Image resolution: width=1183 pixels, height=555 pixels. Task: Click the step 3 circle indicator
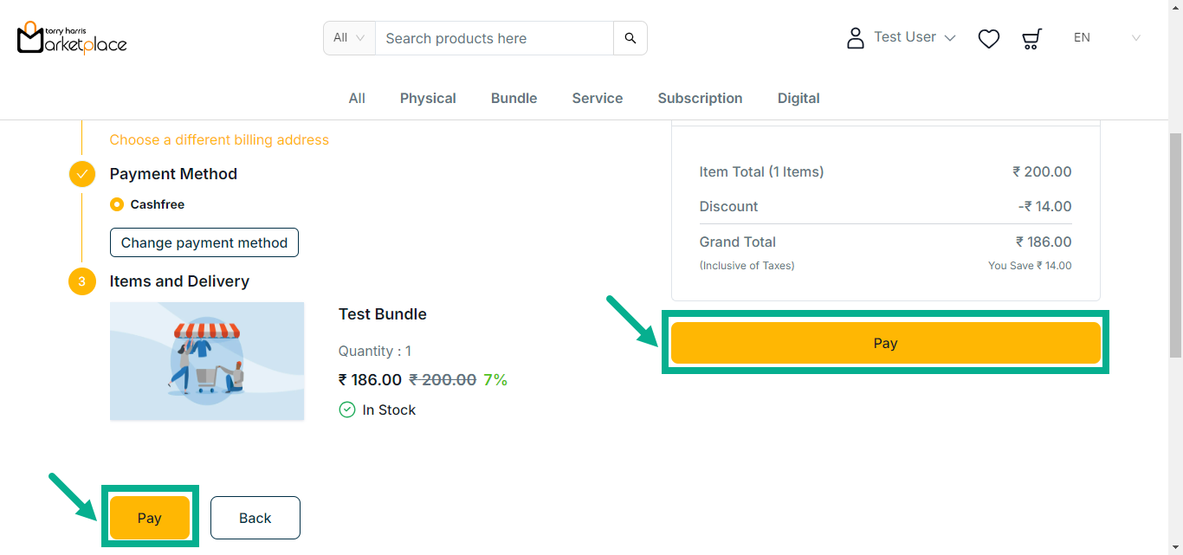pos(82,281)
